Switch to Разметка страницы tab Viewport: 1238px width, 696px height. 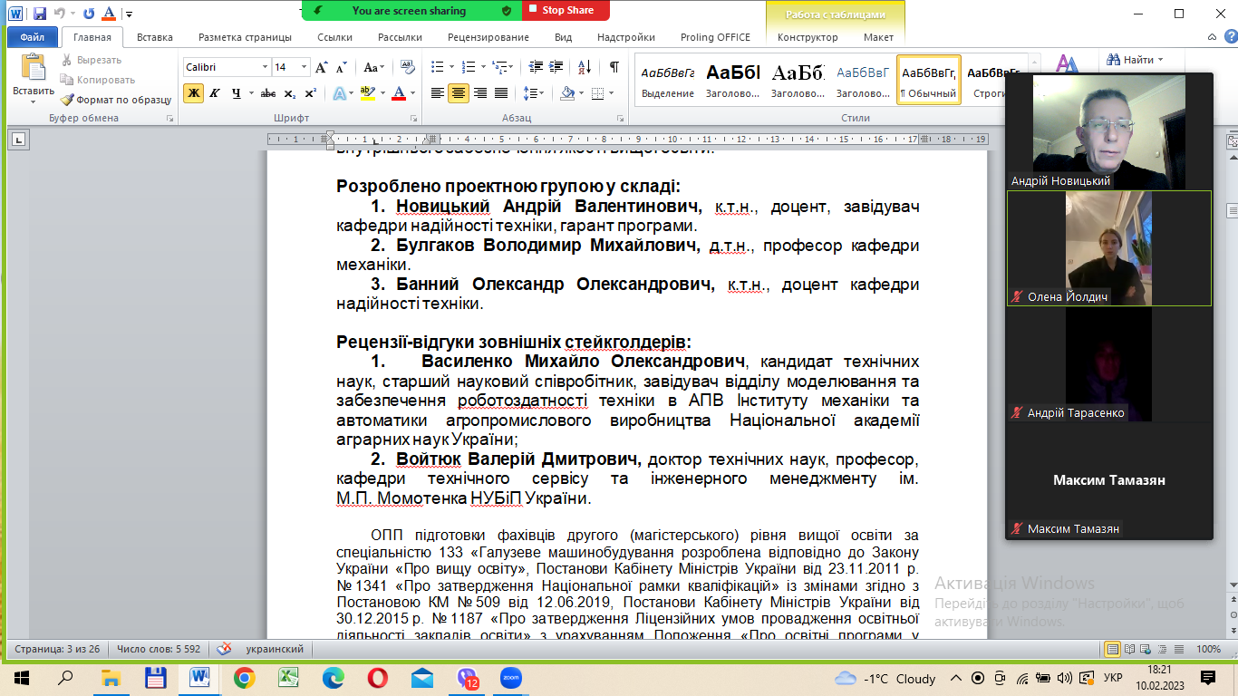(x=246, y=37)
